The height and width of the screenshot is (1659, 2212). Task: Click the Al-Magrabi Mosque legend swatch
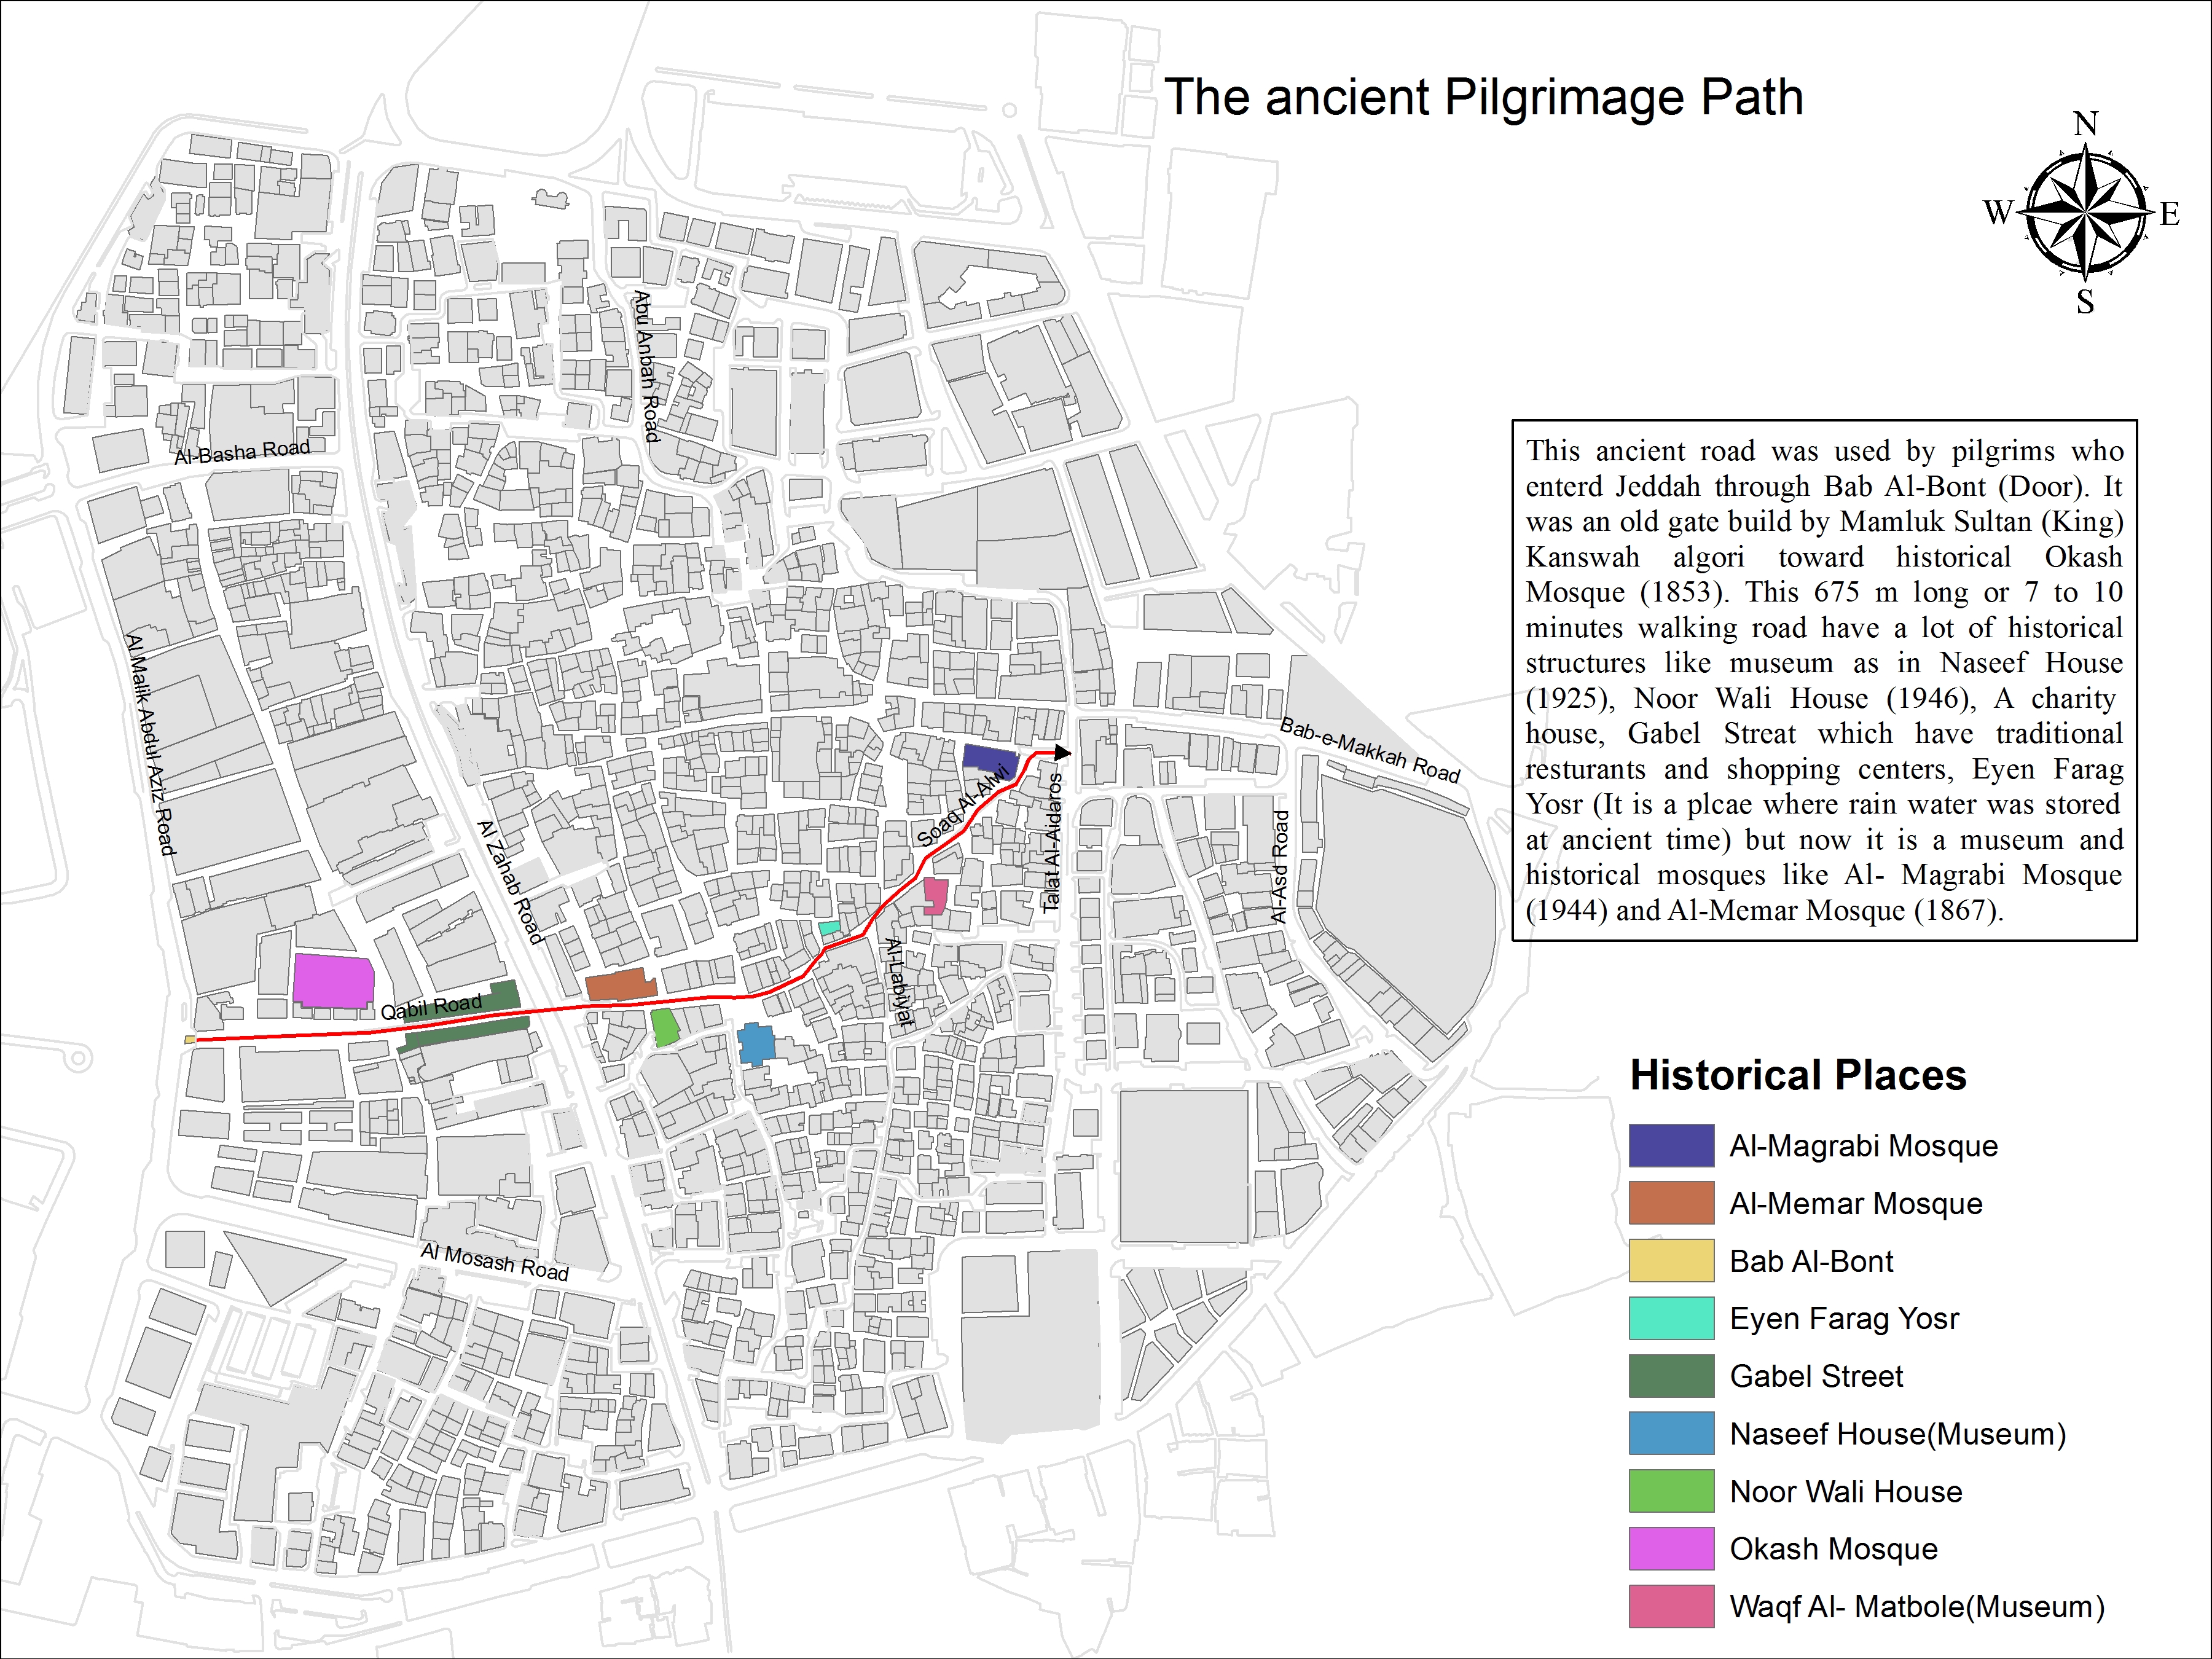pos(1671,1145)
